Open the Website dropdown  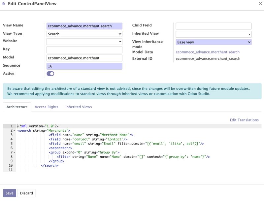[84, 42]
